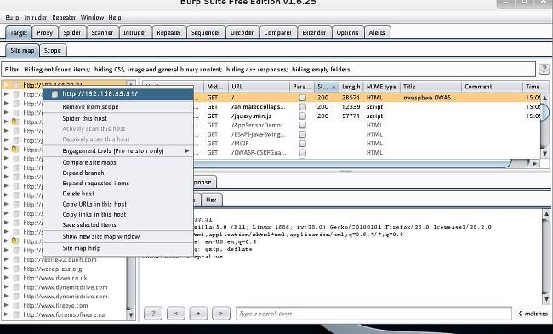Switch to the Scanner tab
The height and width of the screenshot is (334, 553).
(x=102, y=33)
